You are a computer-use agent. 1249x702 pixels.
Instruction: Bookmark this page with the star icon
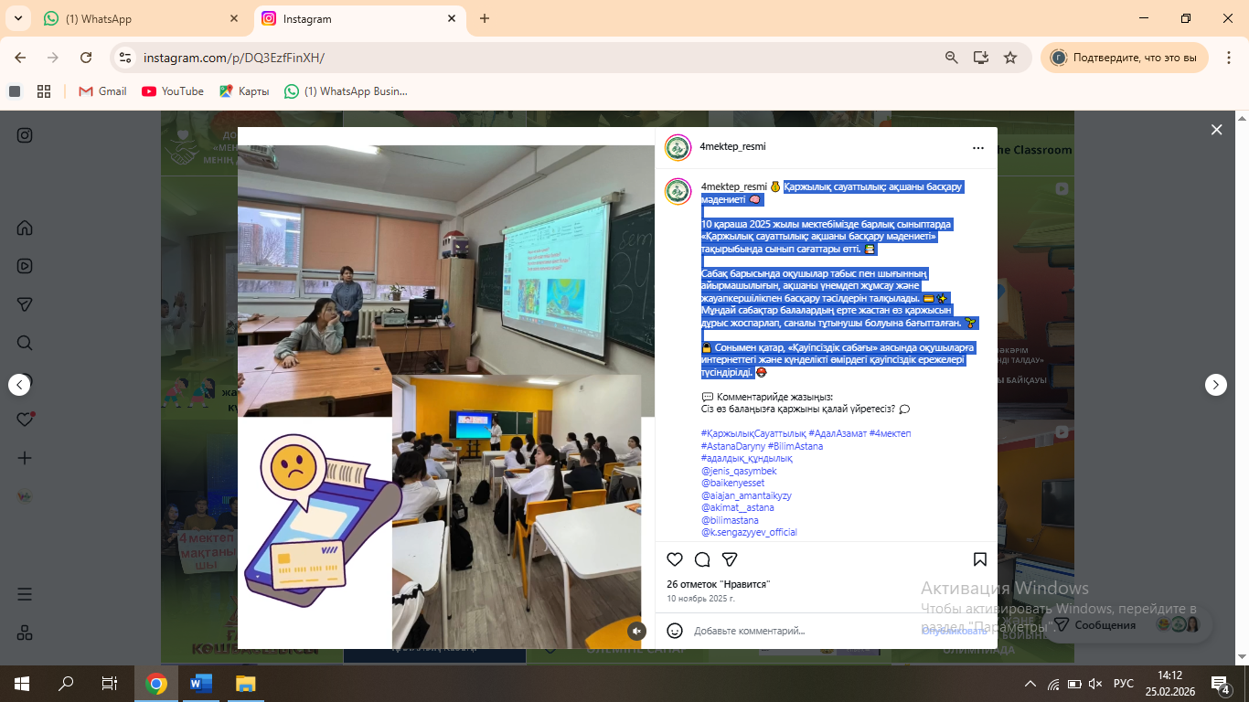(1010, 58)
